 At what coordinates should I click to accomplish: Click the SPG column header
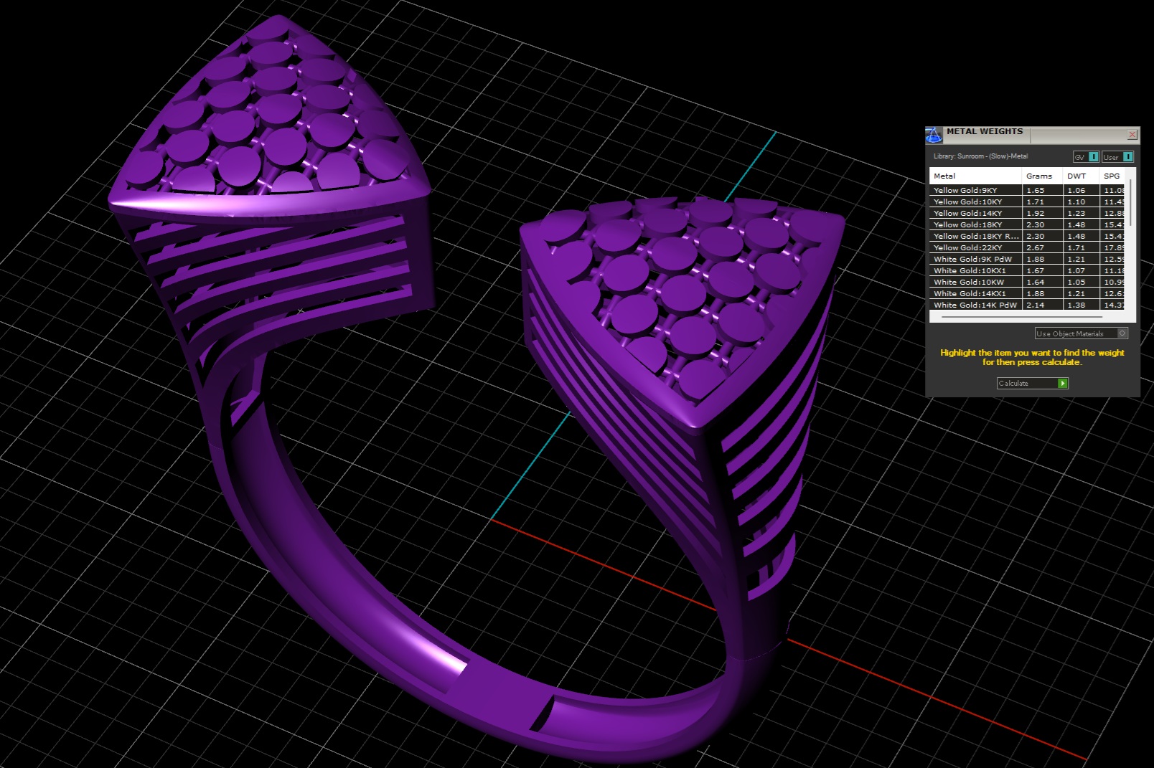1112,176
